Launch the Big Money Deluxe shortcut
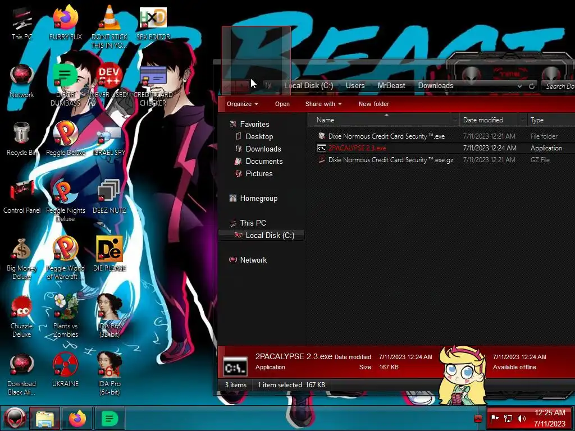 point(22,259)
